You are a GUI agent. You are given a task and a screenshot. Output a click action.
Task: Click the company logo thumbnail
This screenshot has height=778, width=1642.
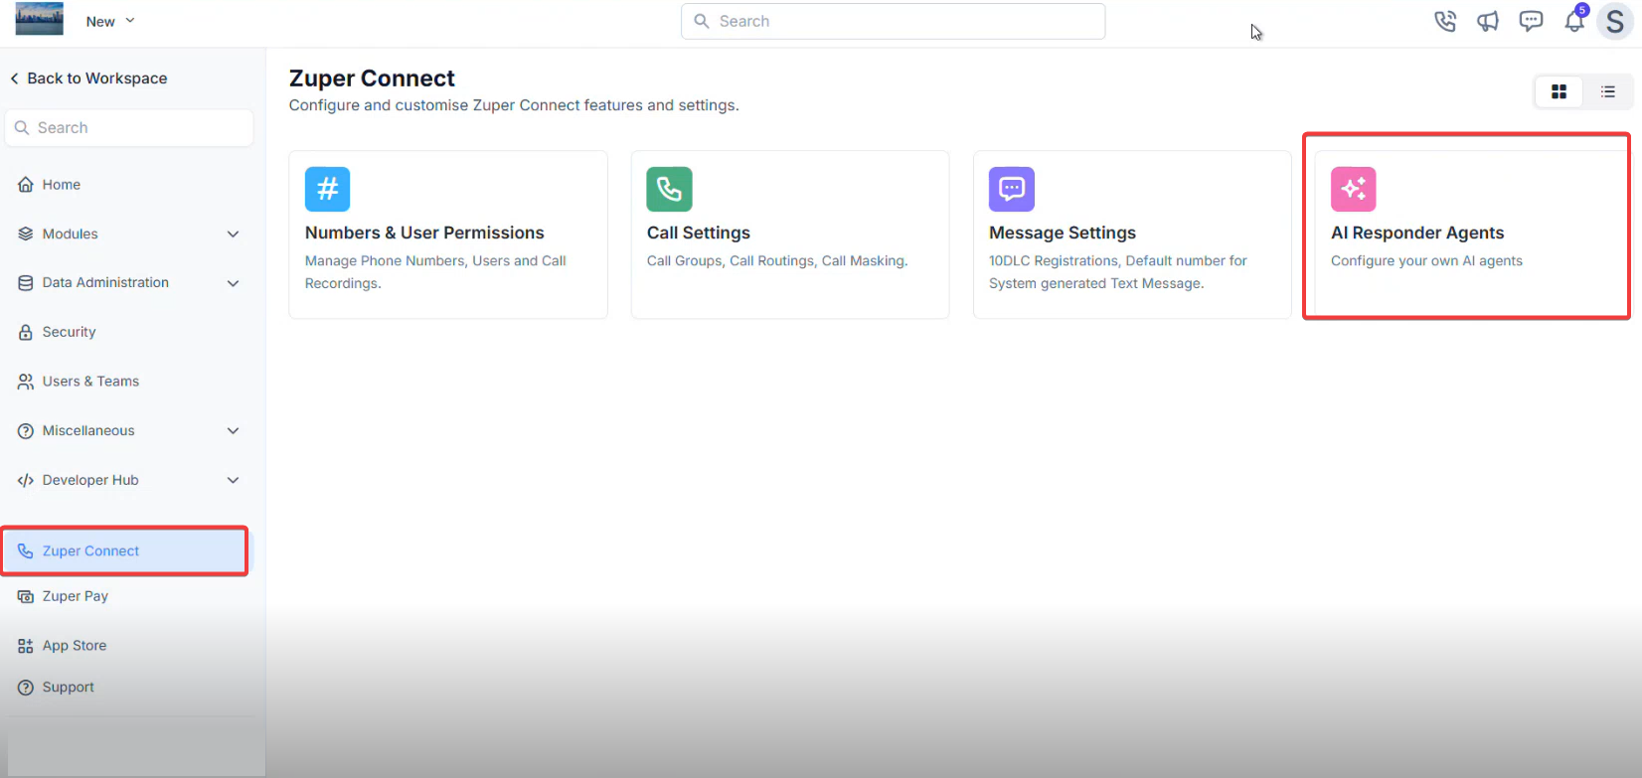click(x=40, y=19)
